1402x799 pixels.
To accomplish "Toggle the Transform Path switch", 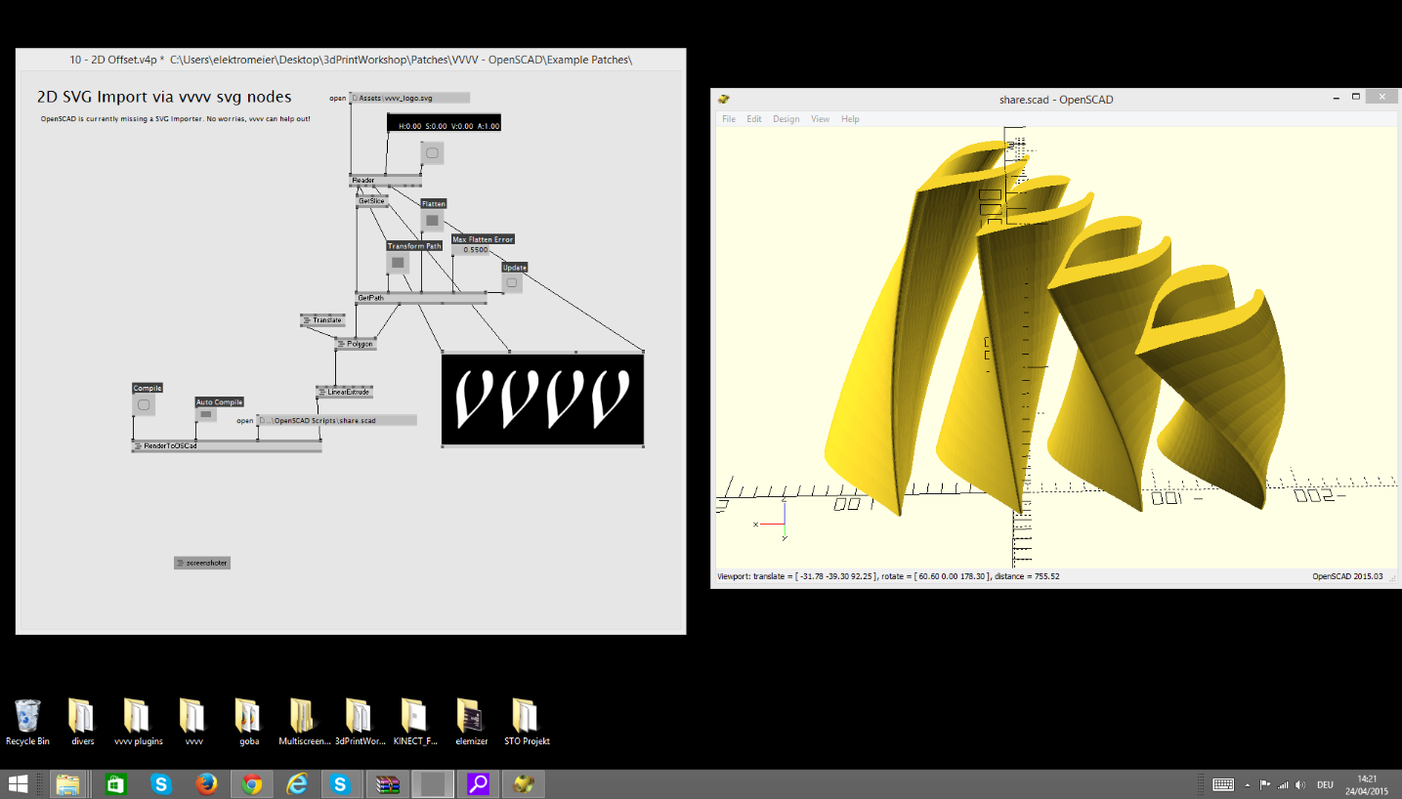I will pyautogui.click(x=398, y=263).
